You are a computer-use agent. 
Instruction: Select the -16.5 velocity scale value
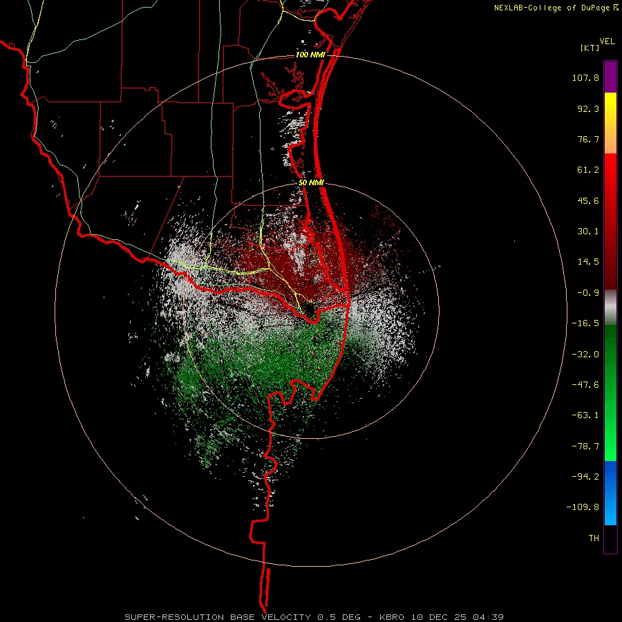coord(585,323)
